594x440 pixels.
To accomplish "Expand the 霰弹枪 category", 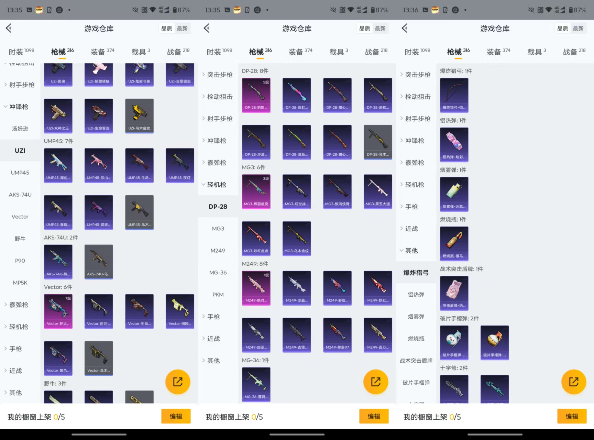I will click(x=19, y=305).
